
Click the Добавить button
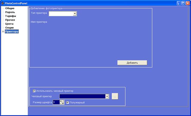click(132, 63)
